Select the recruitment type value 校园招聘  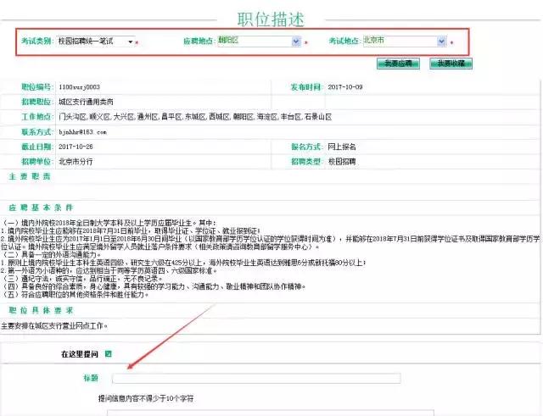[342, 162]
